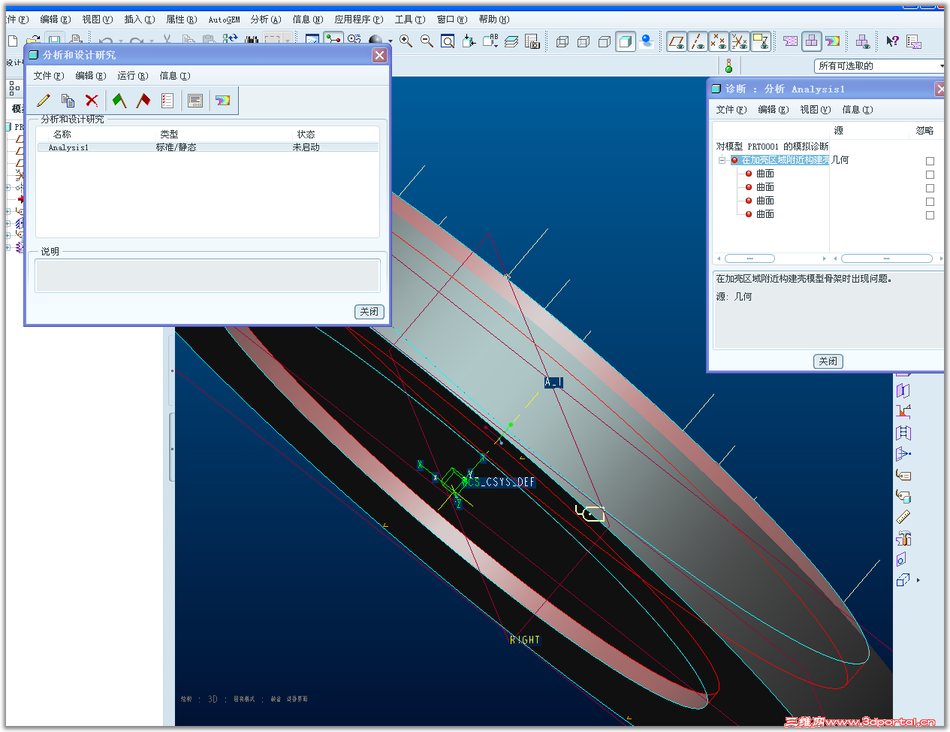Screen dimensions: 950x732
Task: Open the 帮助(H) menu
Action: tap(494, 20)
